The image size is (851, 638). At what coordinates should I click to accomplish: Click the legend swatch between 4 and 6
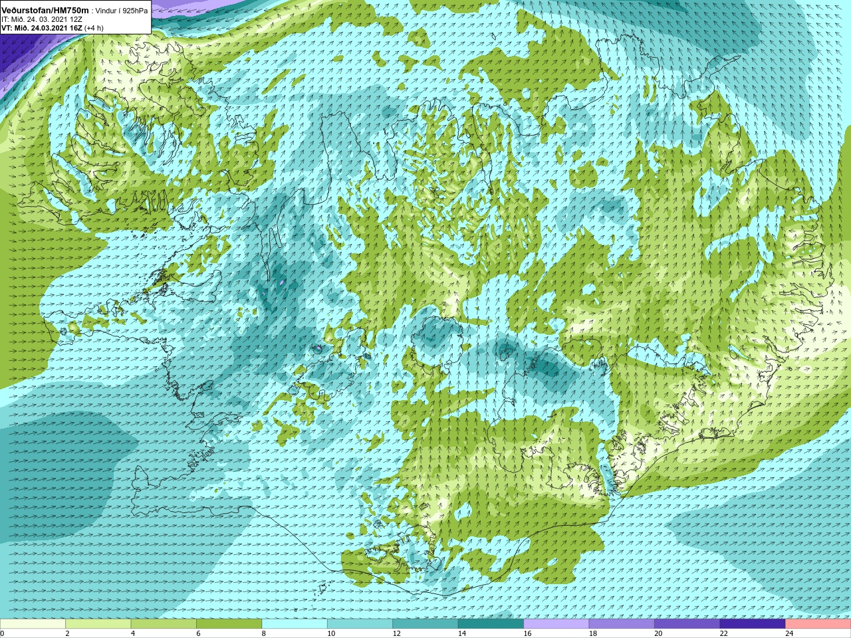pyautogui.click(x=164, y=624)
